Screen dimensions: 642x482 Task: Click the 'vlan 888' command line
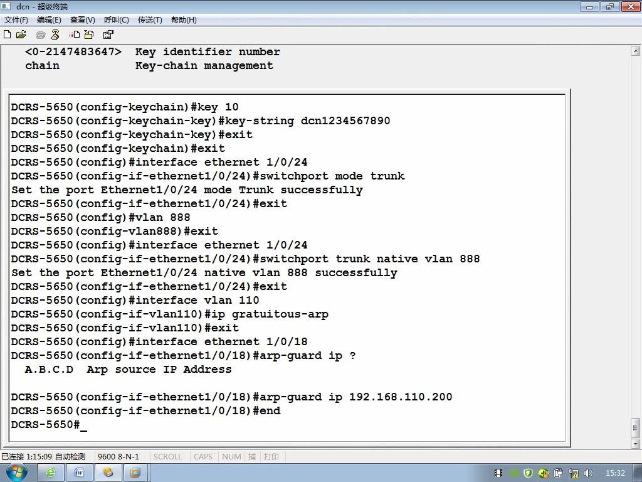(101, 218)
